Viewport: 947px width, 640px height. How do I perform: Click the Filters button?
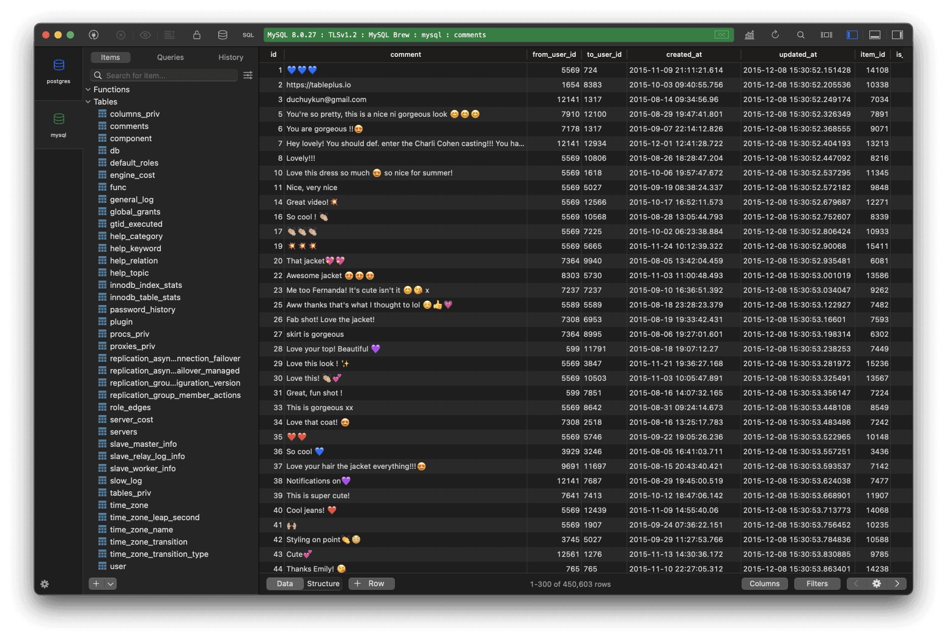[x=817, y=583]
